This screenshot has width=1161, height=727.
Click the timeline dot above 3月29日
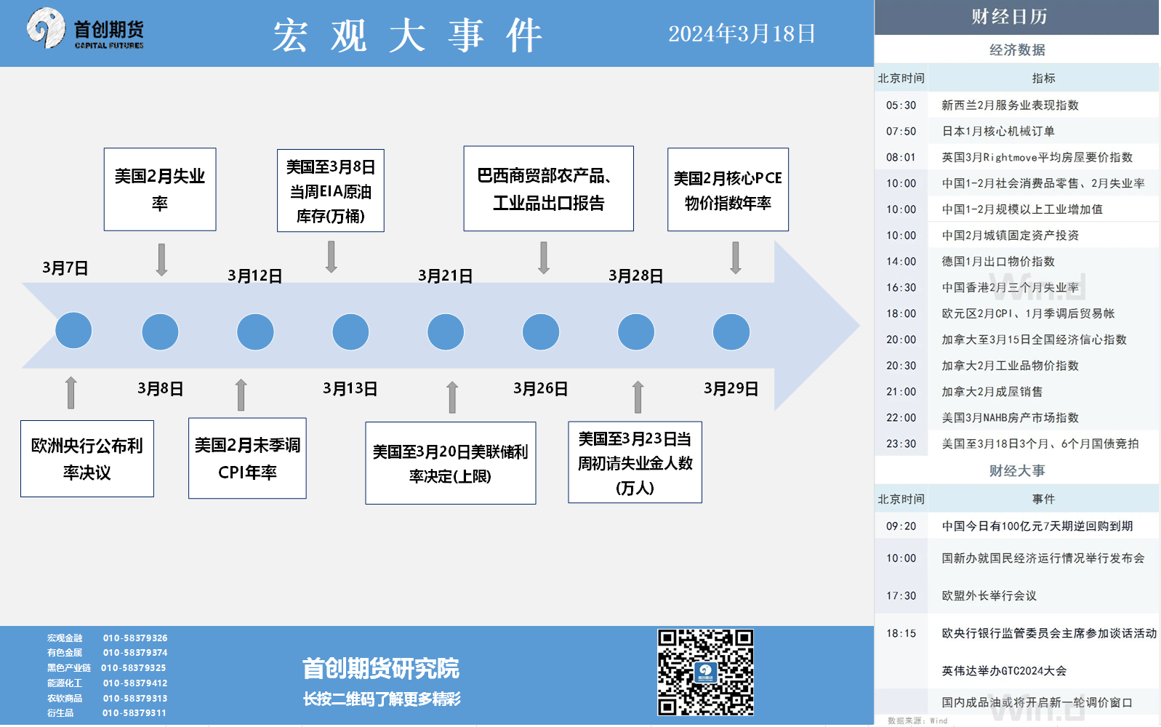click(731, 332)
